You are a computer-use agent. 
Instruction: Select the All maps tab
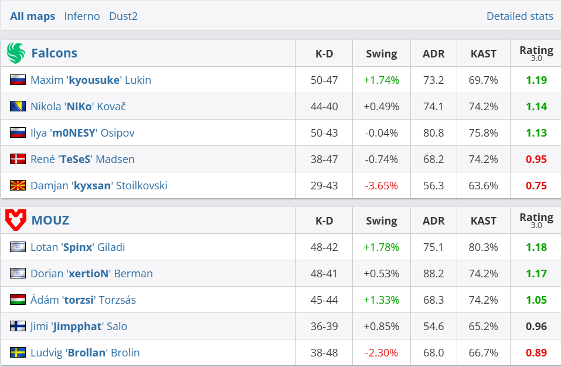33,16
